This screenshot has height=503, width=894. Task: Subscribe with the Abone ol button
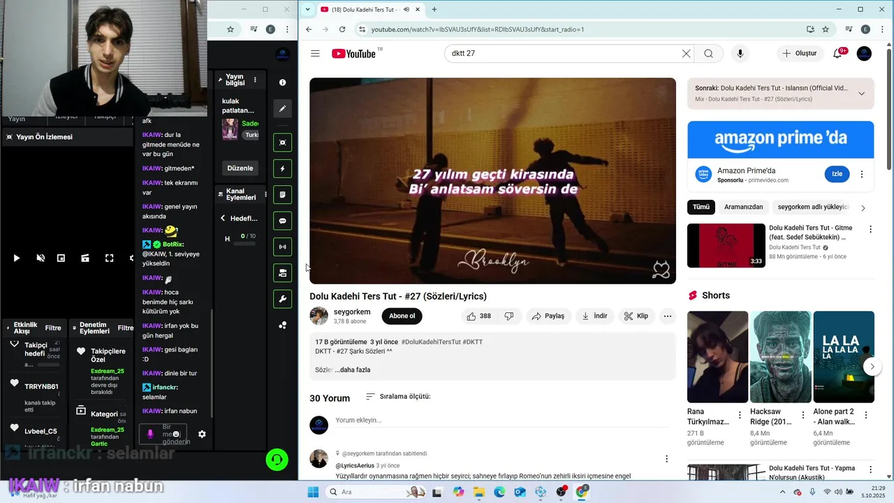click(x=402, y=316)
